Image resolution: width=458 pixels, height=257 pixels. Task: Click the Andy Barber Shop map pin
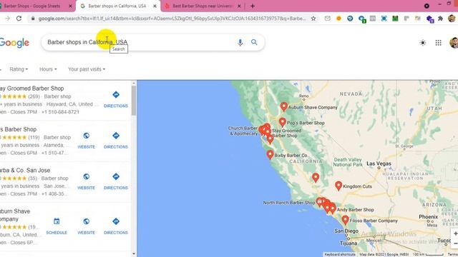point(332,208)
